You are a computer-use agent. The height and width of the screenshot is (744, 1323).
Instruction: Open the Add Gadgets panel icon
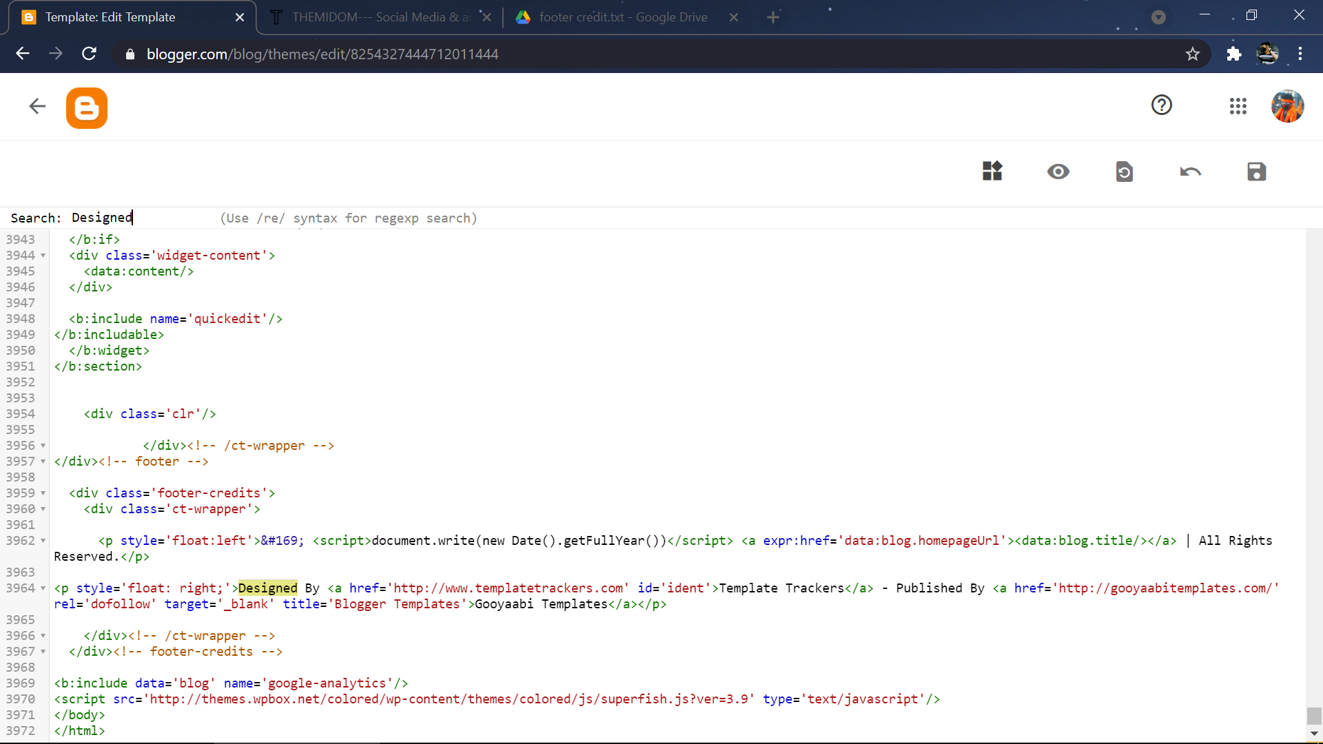(992, 171)
